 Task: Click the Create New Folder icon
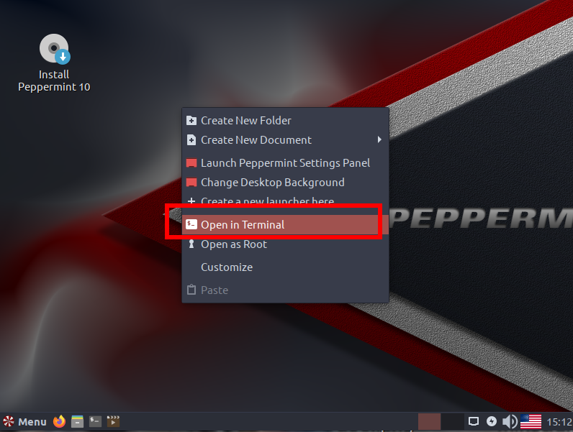(191, 121)
